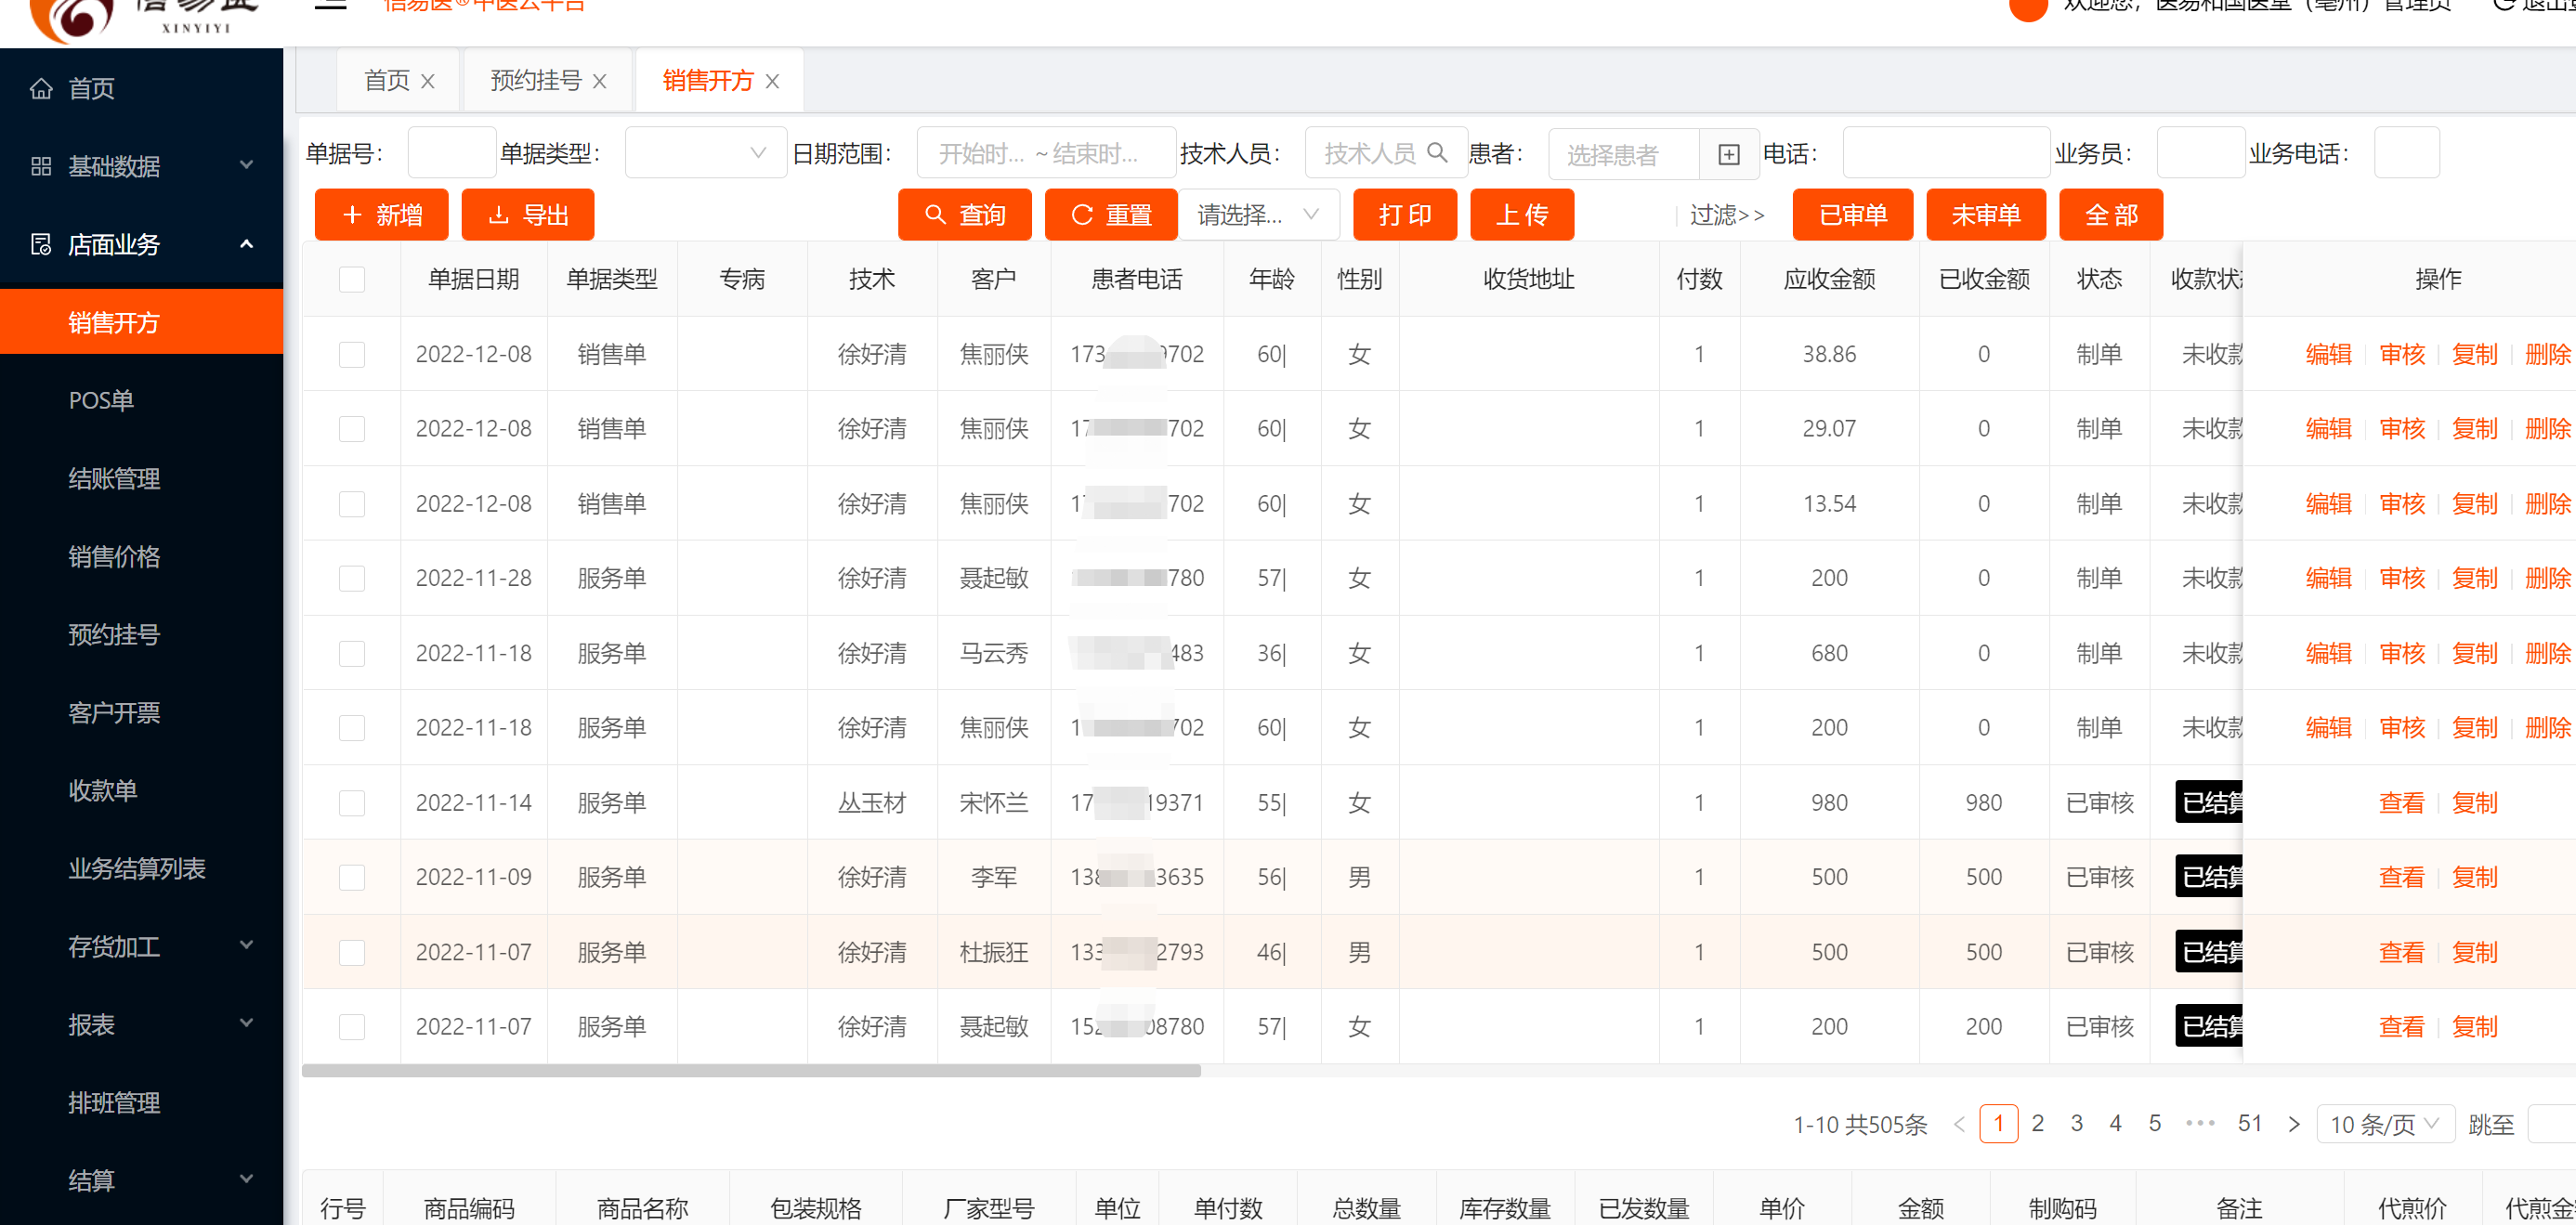Click the 重置 reset button

pos(1111,214)
